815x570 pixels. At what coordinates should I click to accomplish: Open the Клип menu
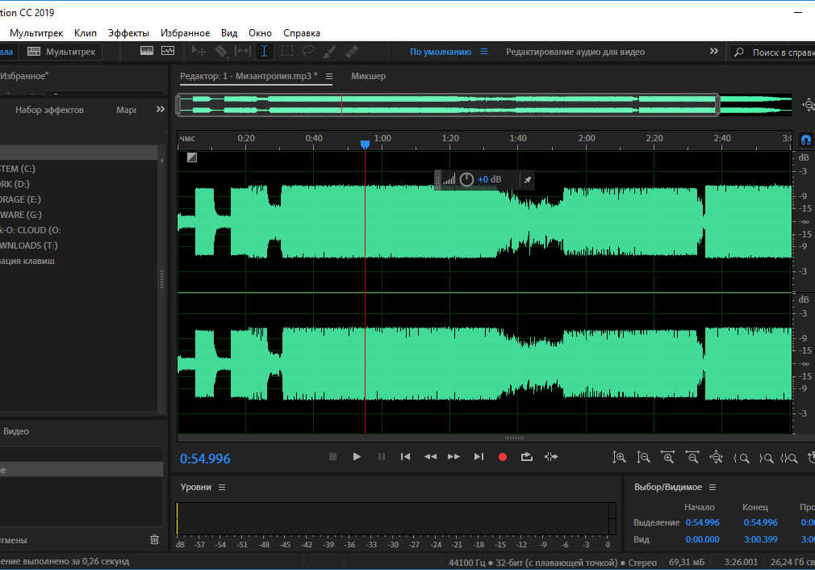click(86, 33)
